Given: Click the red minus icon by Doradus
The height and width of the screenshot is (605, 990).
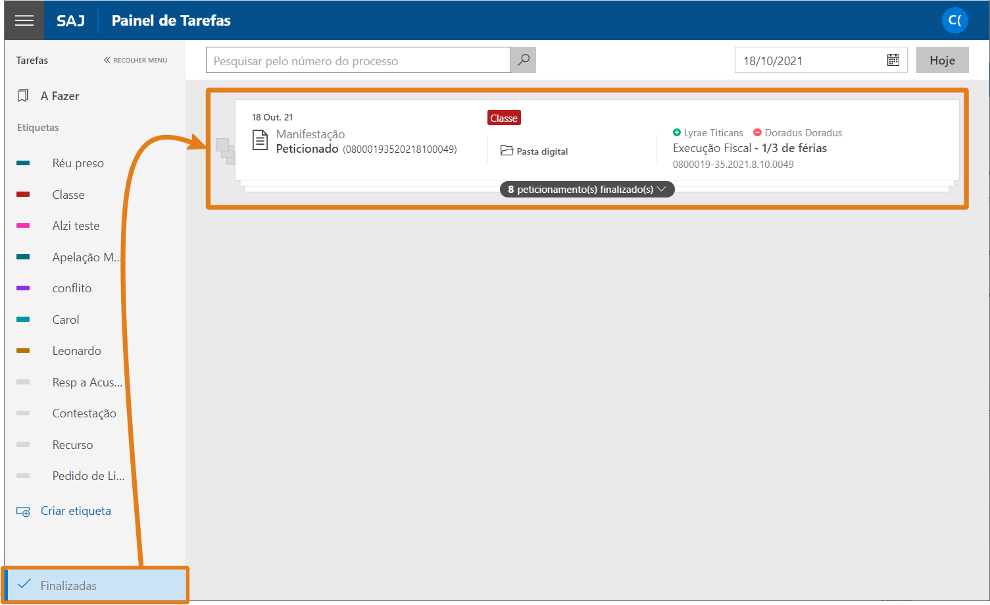Looking at the screenshot, I should click(757, 132).
